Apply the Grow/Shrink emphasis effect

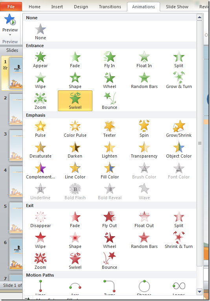179,129
